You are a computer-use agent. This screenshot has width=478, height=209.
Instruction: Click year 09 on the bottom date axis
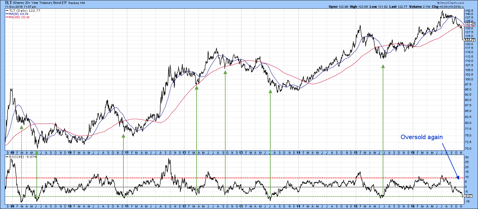point(12,206)
